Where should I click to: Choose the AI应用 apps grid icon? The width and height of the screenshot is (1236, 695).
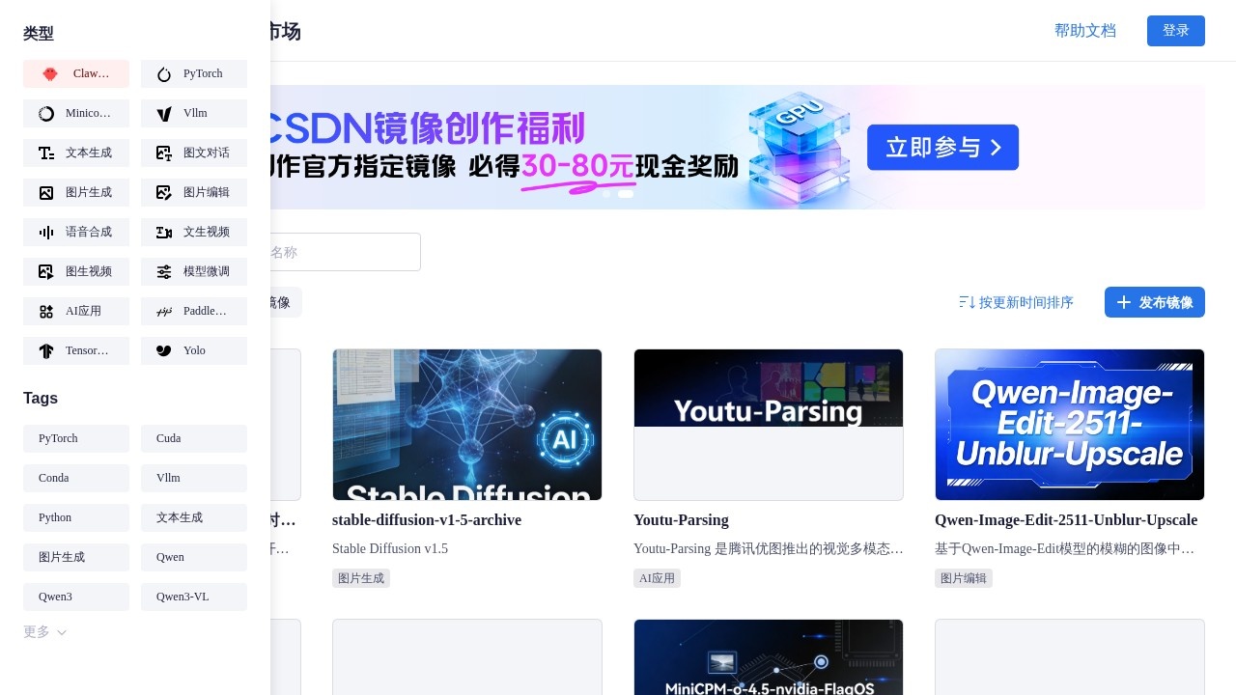coord(46,311)
